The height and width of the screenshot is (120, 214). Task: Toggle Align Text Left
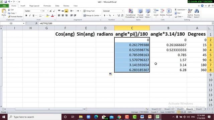coord(59,15)
